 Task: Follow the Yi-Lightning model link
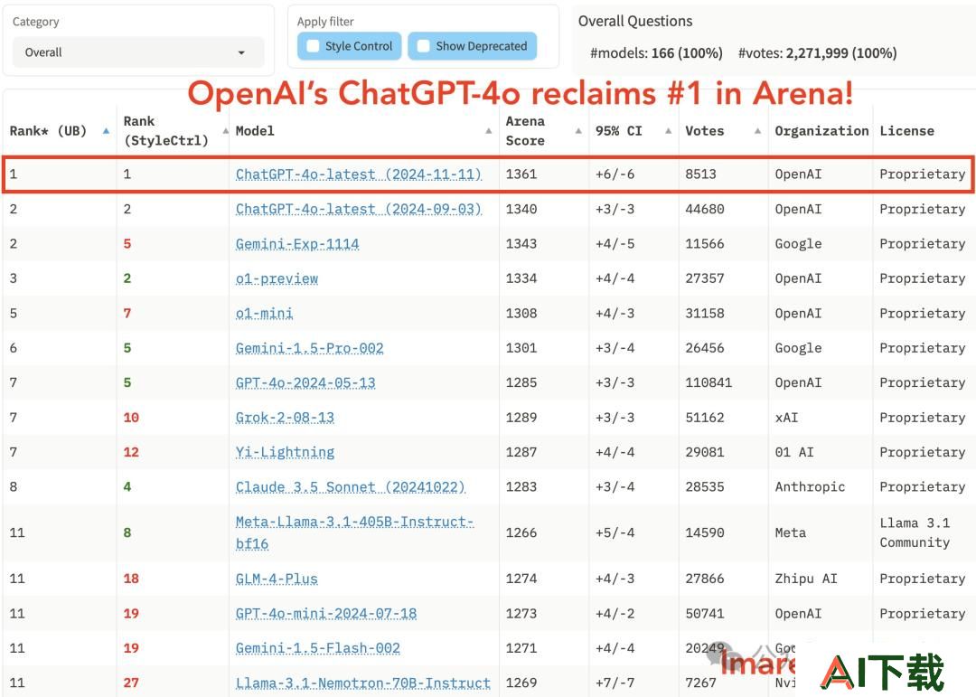[x=285, y=452]
